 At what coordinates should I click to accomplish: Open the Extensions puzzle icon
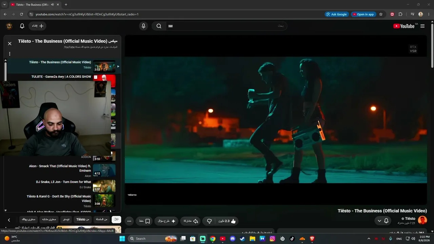point(400,14)
